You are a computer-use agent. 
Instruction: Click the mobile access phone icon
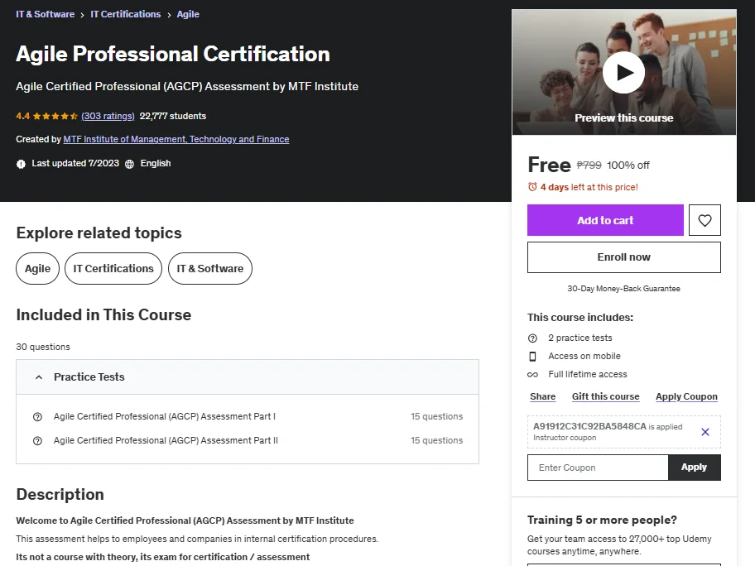532,357
